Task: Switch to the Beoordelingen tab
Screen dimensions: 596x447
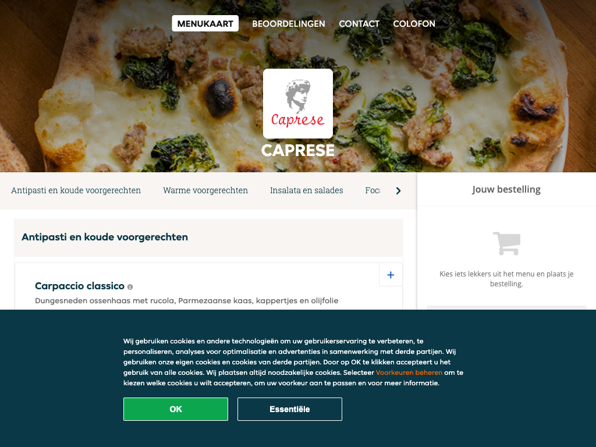Action: (289, 23)
